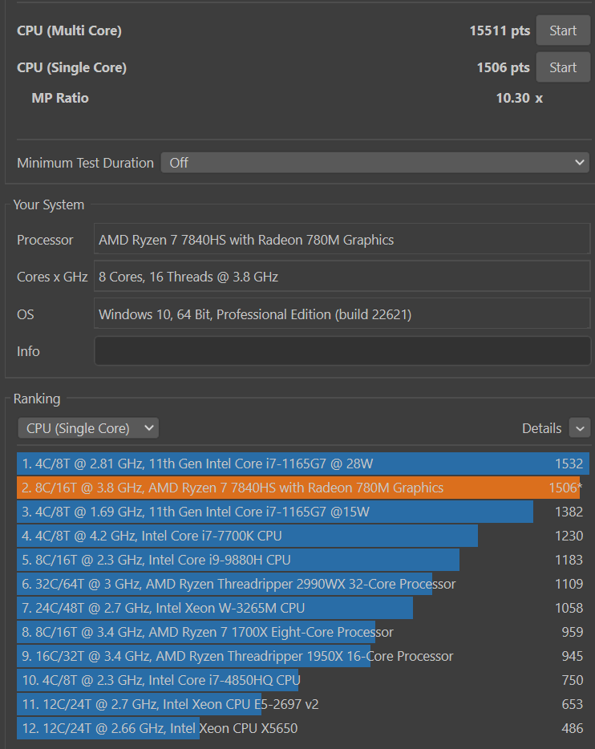595x749 pixels.
Task: Click the 10.30 x MP Ratio value
Action: click(519, 98)
